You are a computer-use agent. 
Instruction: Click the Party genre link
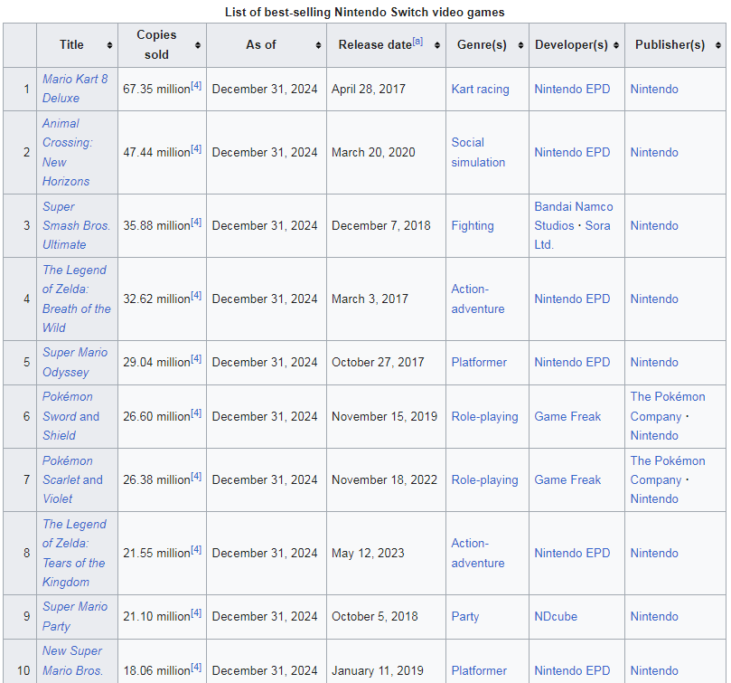[464, 617]
